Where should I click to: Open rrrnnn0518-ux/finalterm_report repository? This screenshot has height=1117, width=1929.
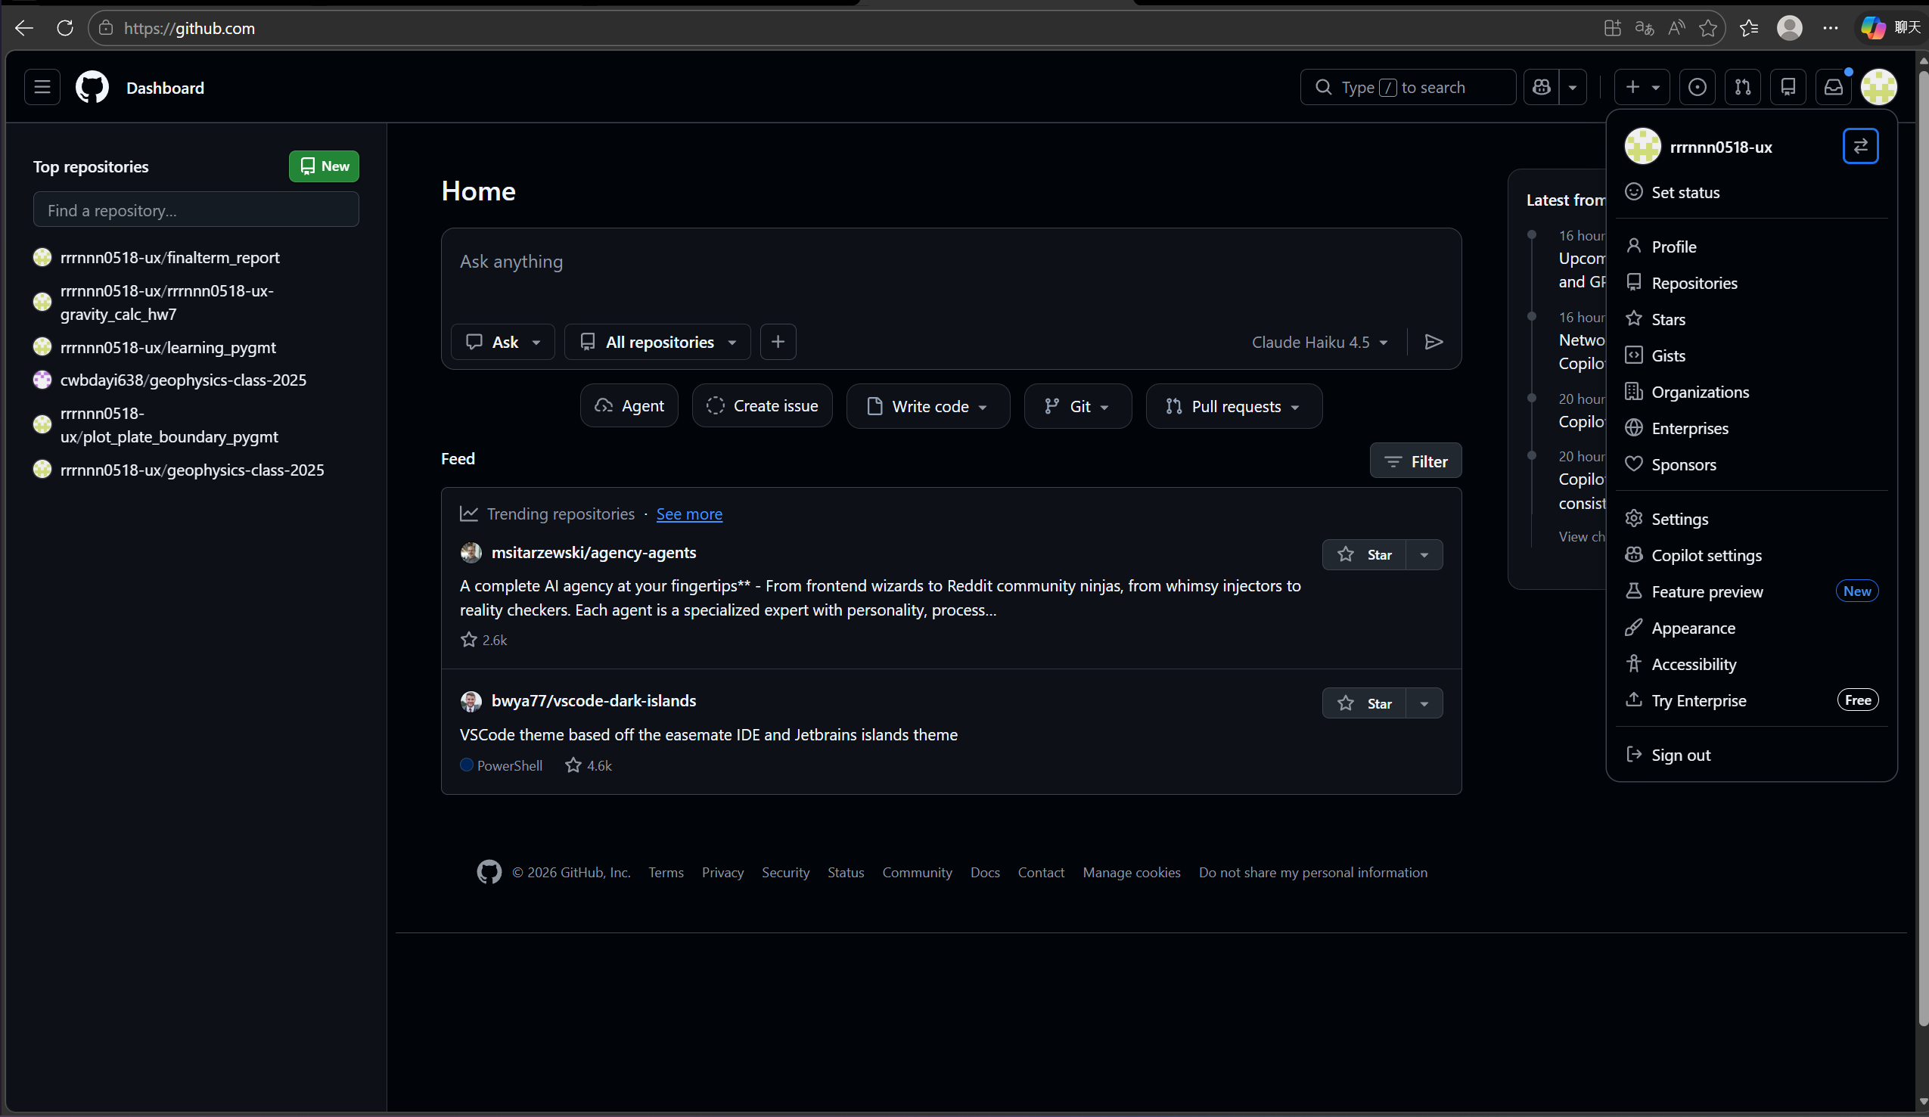pyautogui.click(x=170, y=257)
